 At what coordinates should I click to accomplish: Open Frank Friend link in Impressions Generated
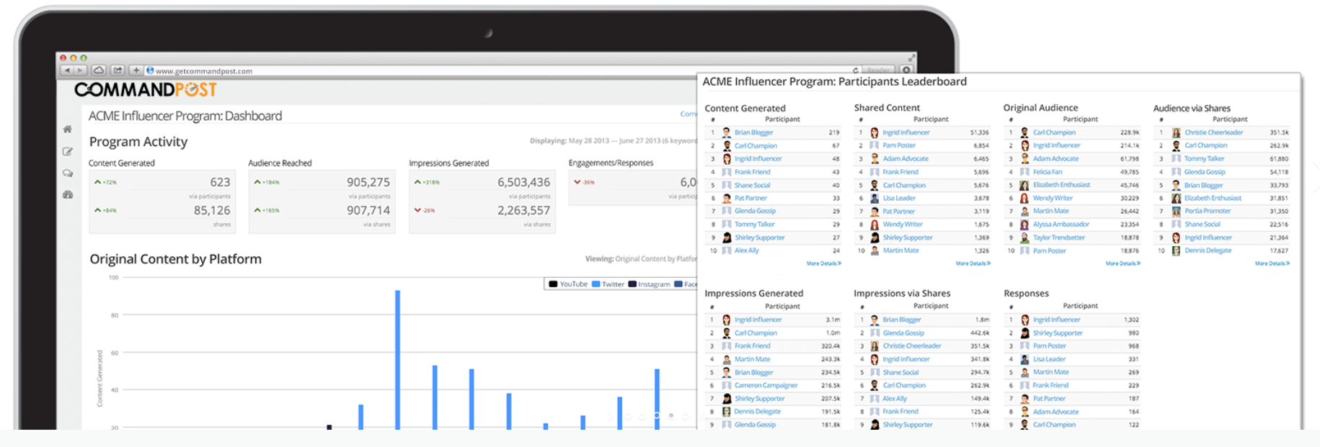click(753, 346)
